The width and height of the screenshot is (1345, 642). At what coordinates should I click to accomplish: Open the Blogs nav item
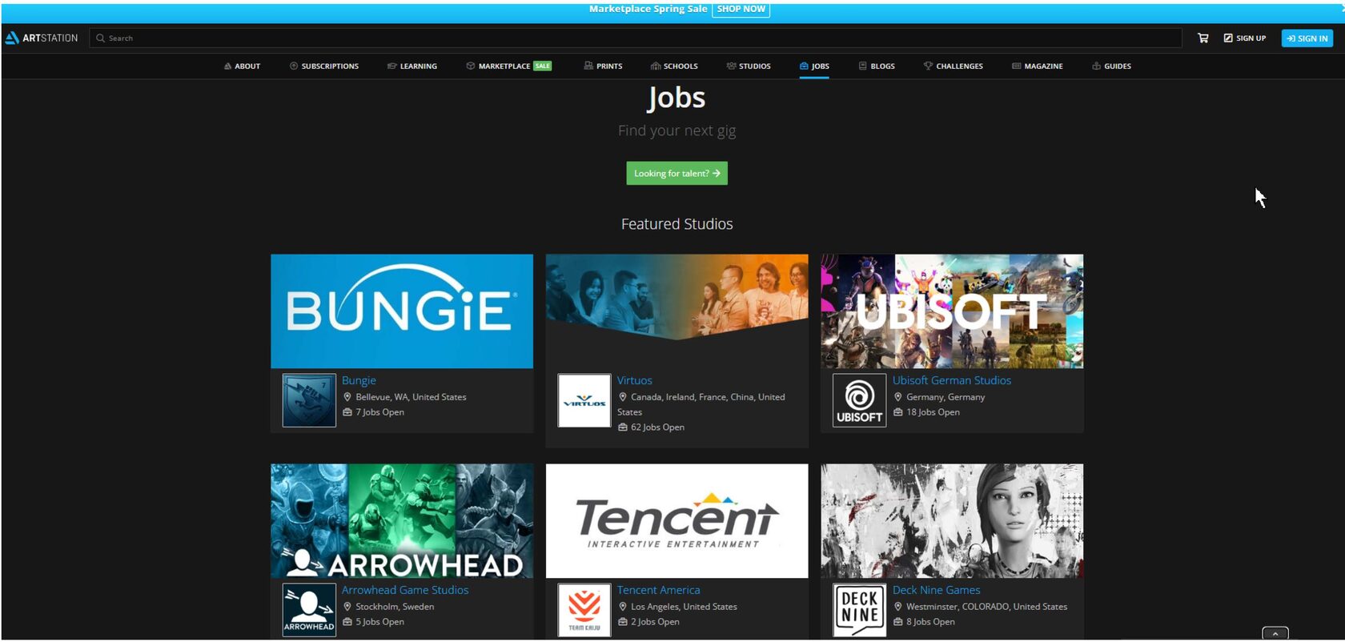(x=877, y=66)
